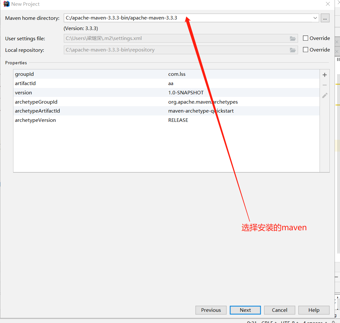Click the org.apache.maven.archetypes value

click(203, 102)
